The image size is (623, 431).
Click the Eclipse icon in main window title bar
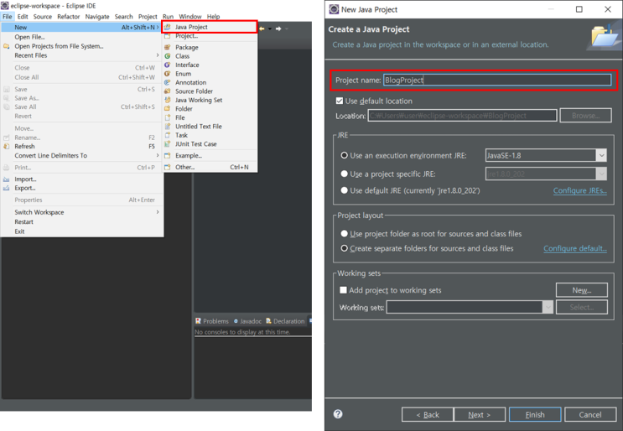pyautogui.click(x=5, y=6)
